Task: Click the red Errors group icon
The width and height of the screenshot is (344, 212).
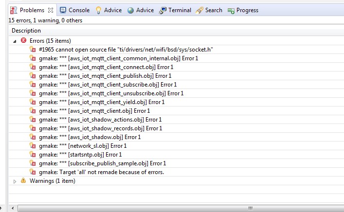Action: click(x=23, y=41)
